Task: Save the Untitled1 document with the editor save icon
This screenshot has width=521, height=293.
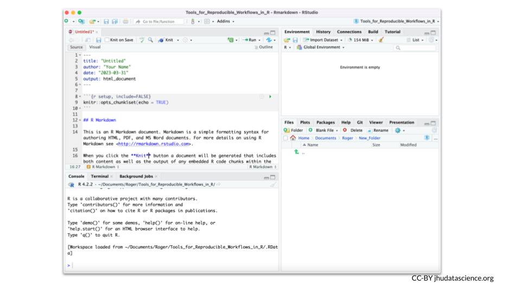Action: coord(98,40)
